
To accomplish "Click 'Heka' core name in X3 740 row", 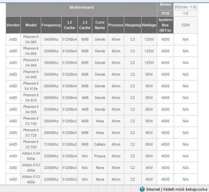I will [x=100, y=121].
